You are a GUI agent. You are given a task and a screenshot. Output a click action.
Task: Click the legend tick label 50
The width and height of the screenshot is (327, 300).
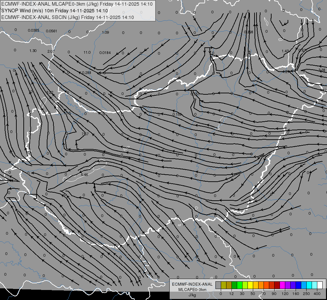pos(253,294)
